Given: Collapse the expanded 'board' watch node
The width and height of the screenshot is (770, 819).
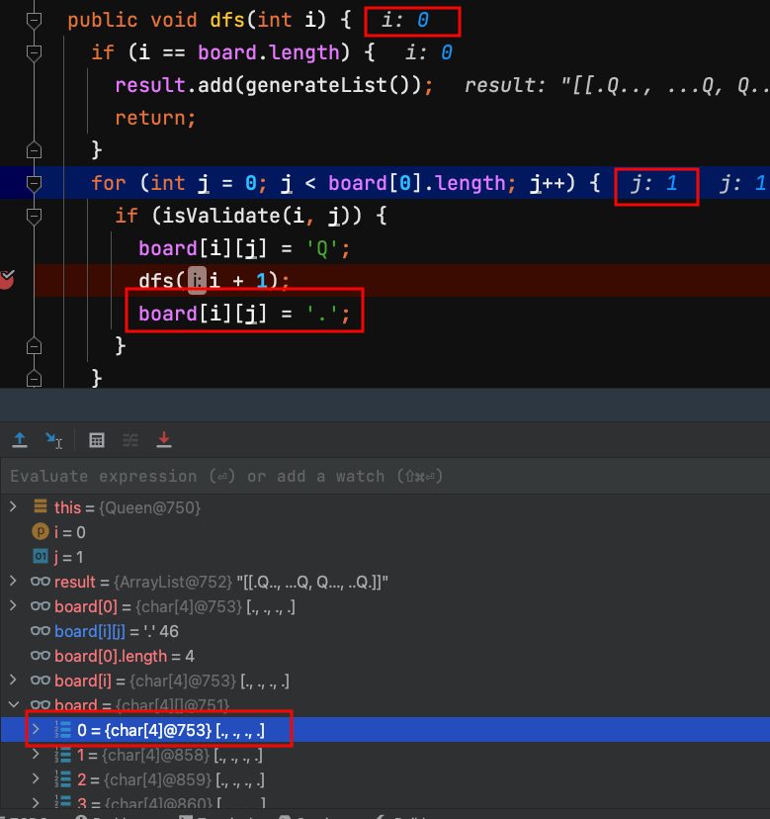Looking at the screenshot, I should (x=13, y=705).
